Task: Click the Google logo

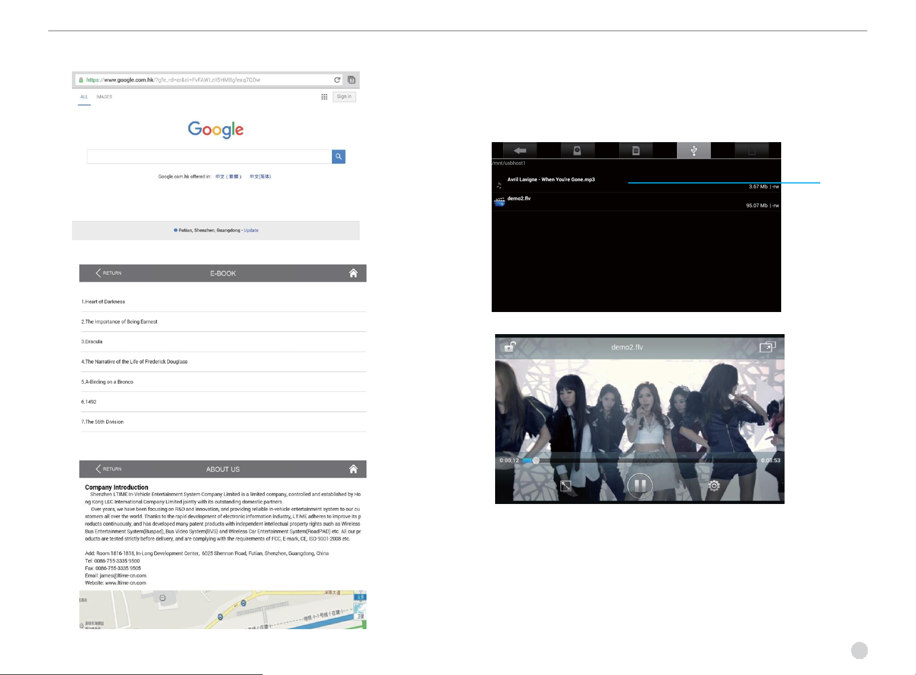Action: pos(216,130)
